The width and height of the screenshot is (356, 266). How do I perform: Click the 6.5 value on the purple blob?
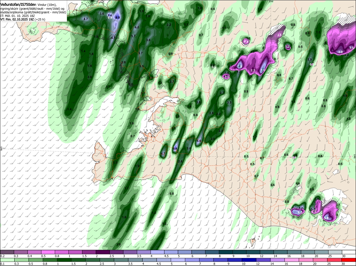tap(300, 212)
